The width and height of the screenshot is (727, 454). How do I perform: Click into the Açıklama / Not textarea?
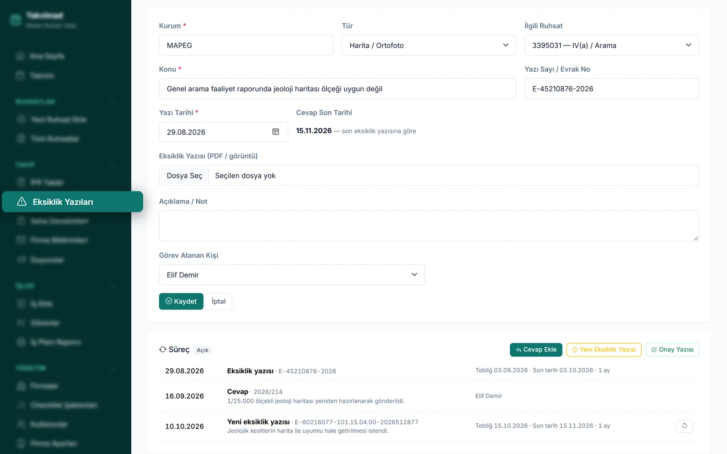[429, 226]
